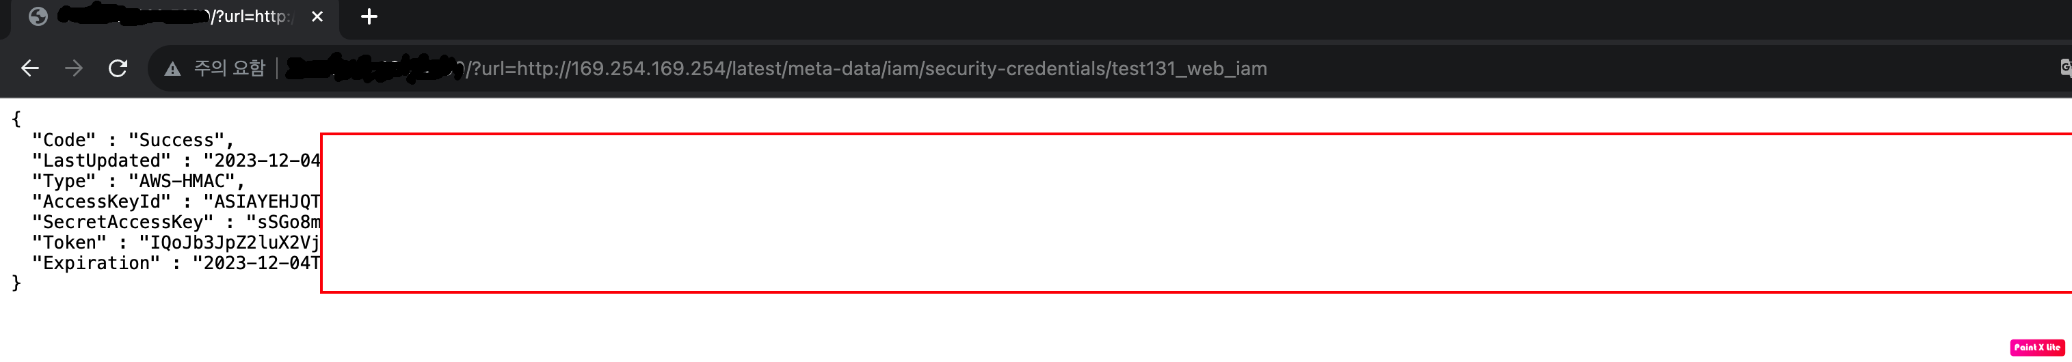Reload the current page
Viewport: 2072px width, 362px height.
click(118, 68)
